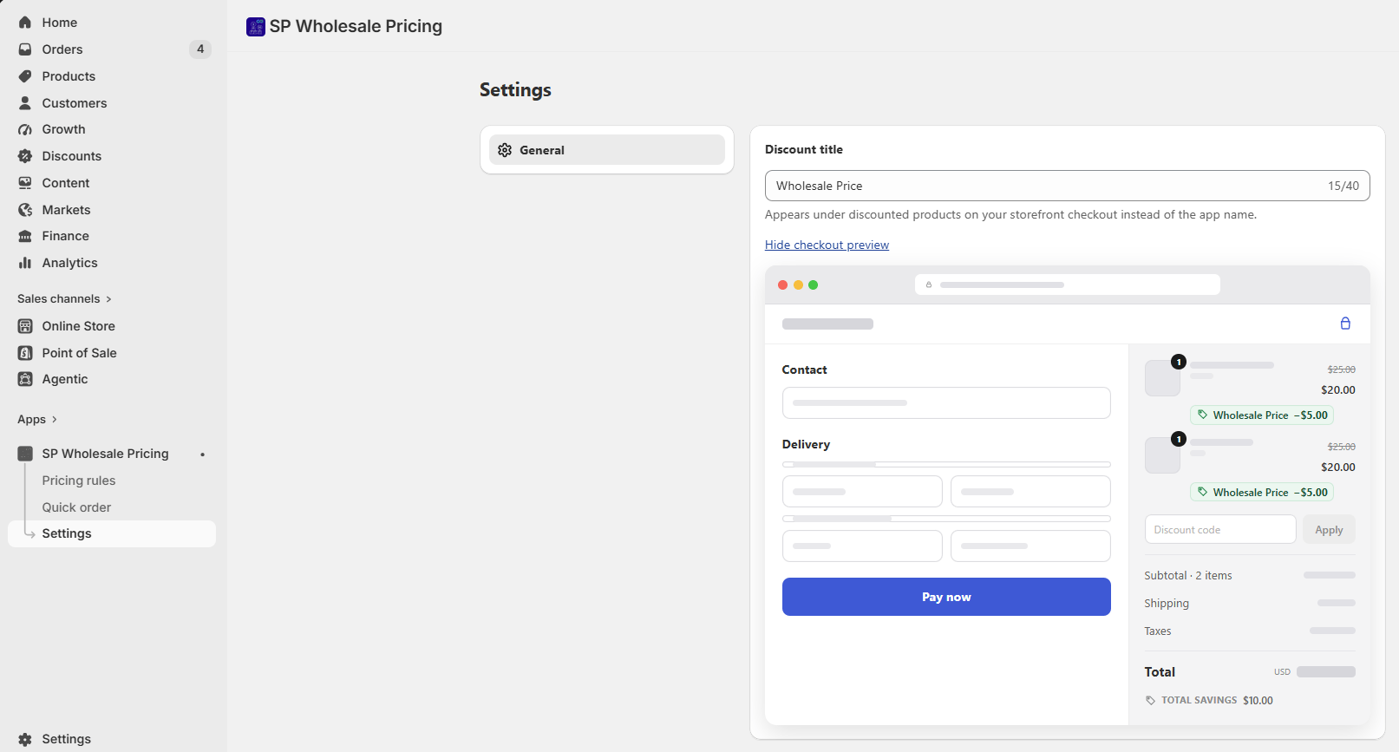Image resolution: width=1399 pixels, height=752 pixels.
Task: Click the Settings page heading
Action: click(515, 90)
